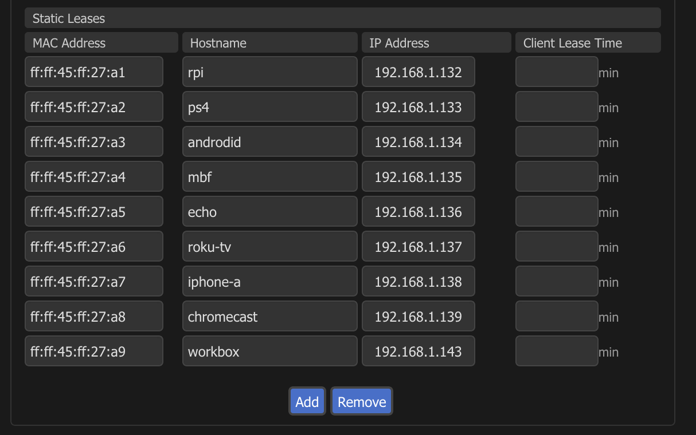Click the MAC address field ending in a6
The width and height of the screenshot is (696, 435).
tap(94, 247)
